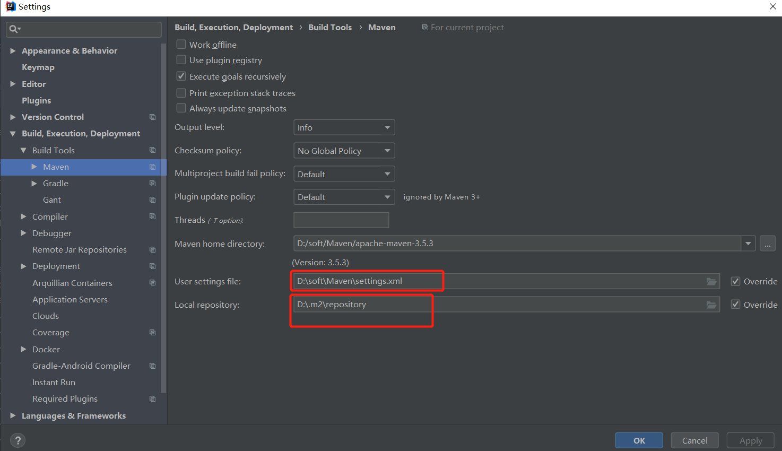The image size is (782, 451).
Task: Open the Checksum policy dropdown
Action: click(x=344, y=150)
